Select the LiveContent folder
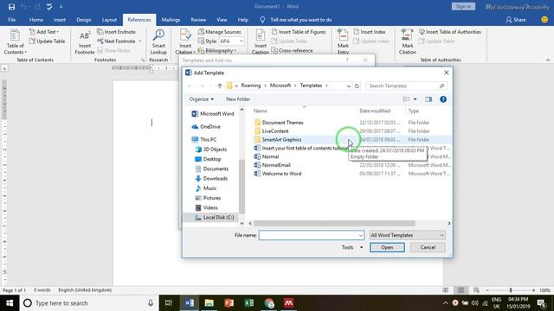 275,131
